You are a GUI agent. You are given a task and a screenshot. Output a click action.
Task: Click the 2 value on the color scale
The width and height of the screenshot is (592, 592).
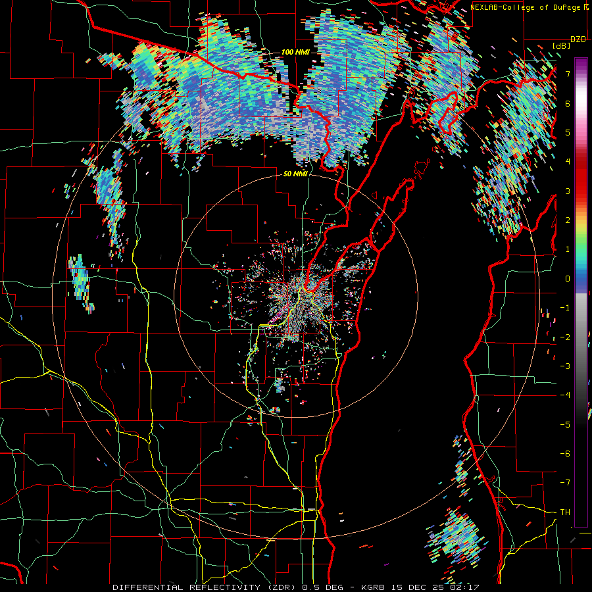coord(568,220)
